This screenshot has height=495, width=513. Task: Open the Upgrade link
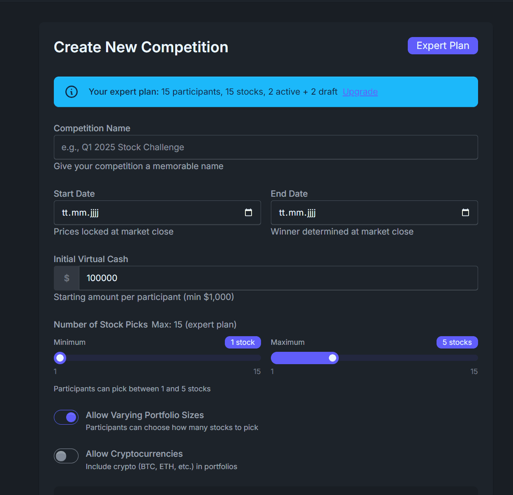tap(360, 92)
